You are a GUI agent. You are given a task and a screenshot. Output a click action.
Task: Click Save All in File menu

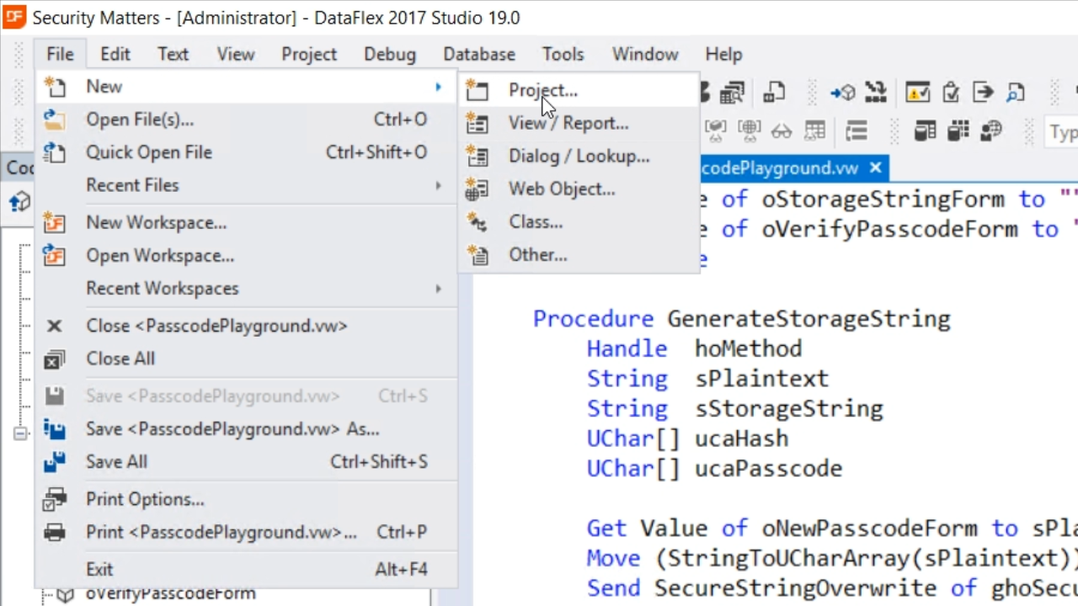pyautogui.click(x=116, y=462)
